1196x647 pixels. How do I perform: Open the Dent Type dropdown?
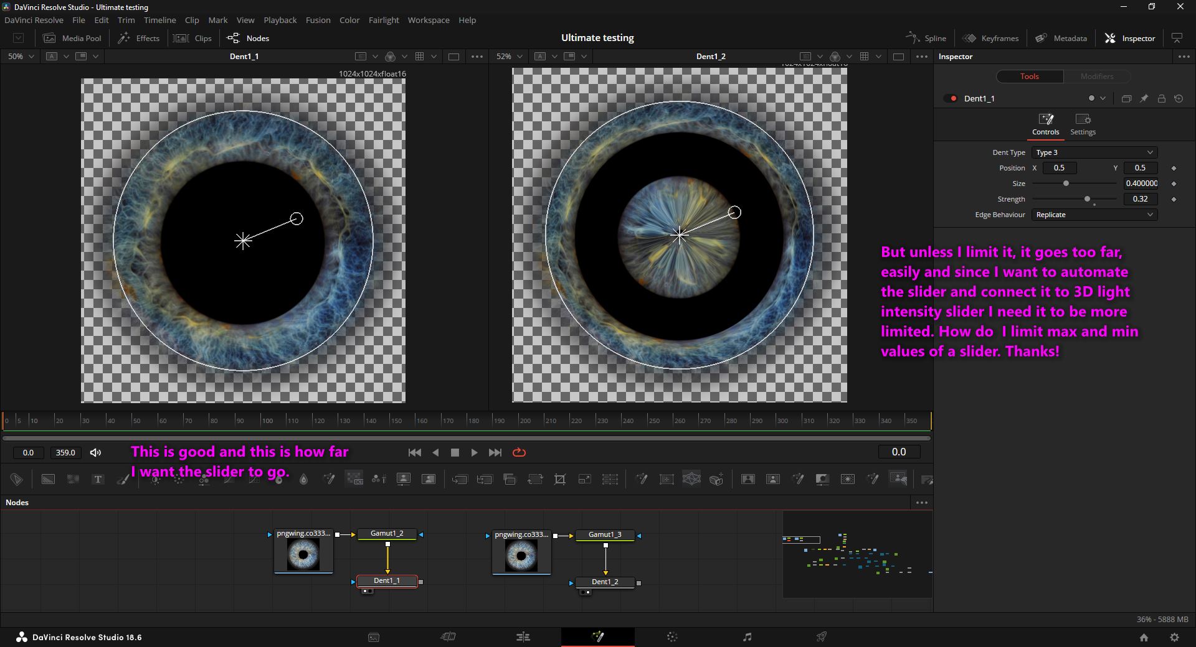coord(1094,152)
